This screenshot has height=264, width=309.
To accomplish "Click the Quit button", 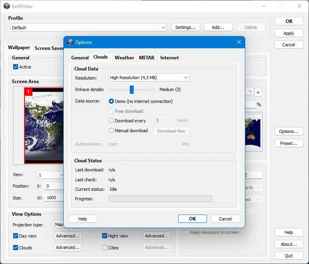I will (289, 256).
